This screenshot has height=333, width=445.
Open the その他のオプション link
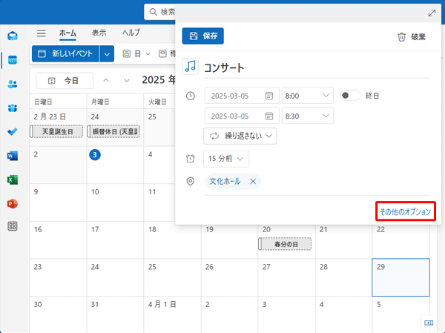405,212
